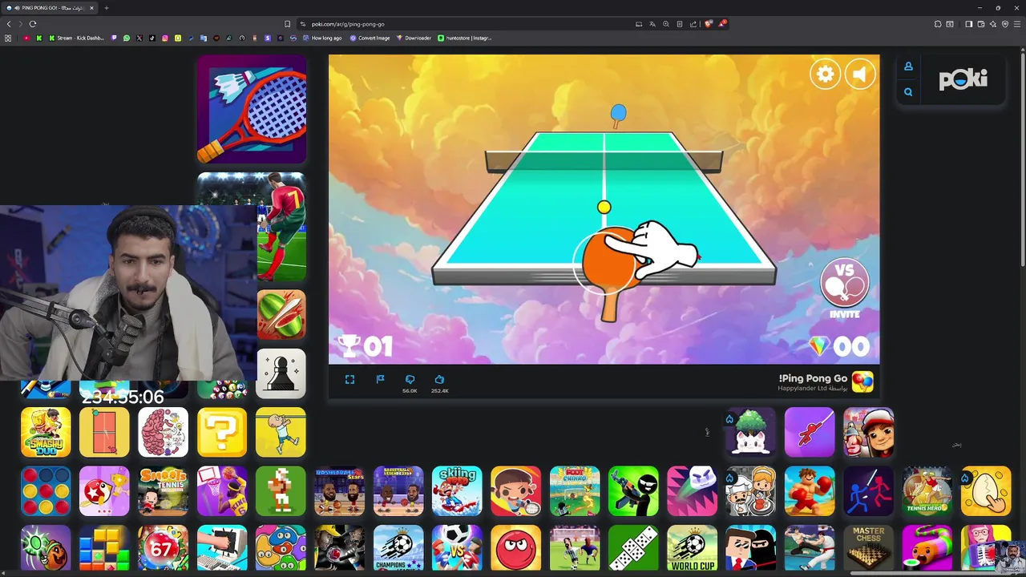The height and width of the screenshot is (577, 1026).
Task: Click the VS Invite button
Action: click(844, 288)
